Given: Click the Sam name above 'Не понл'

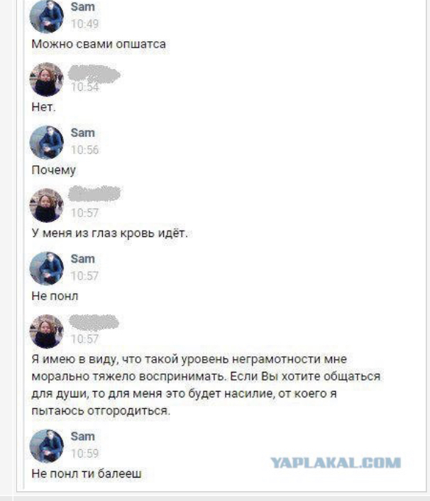Looking at the screenshot, I should (x=83, y=258).
